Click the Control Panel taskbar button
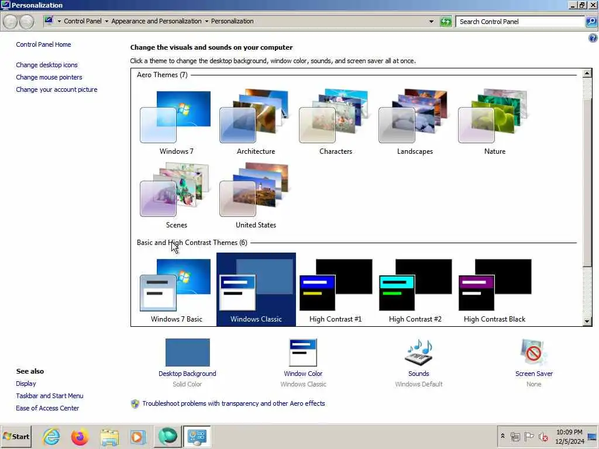This screenshot has width=599, height=449. tap(197, 436)
